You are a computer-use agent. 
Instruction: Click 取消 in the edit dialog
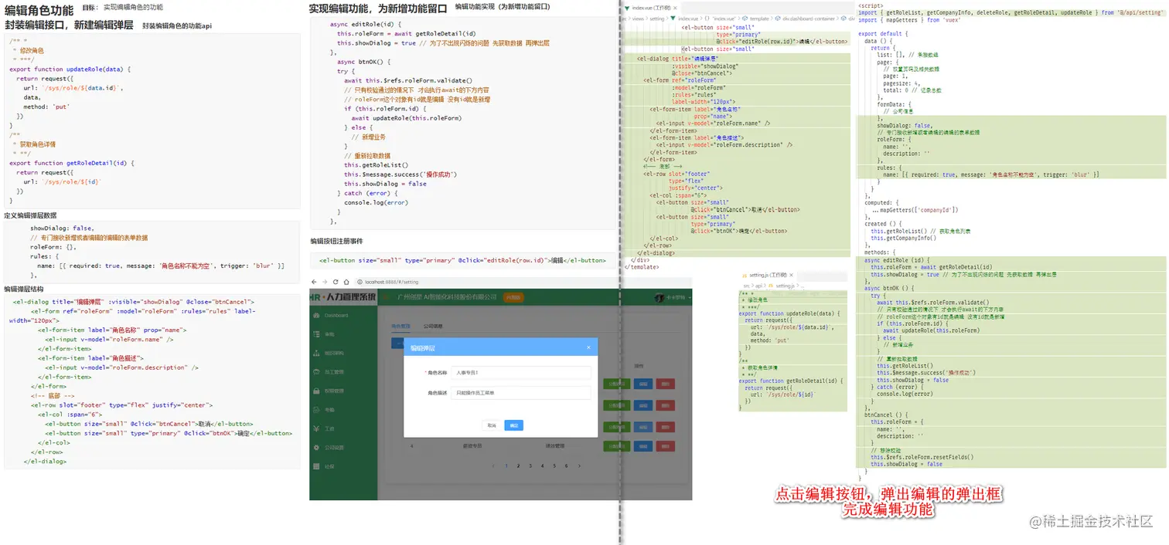(x=492, y=425)
